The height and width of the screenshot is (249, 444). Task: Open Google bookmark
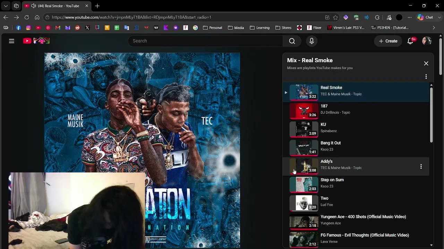click(x=196, y=28)
